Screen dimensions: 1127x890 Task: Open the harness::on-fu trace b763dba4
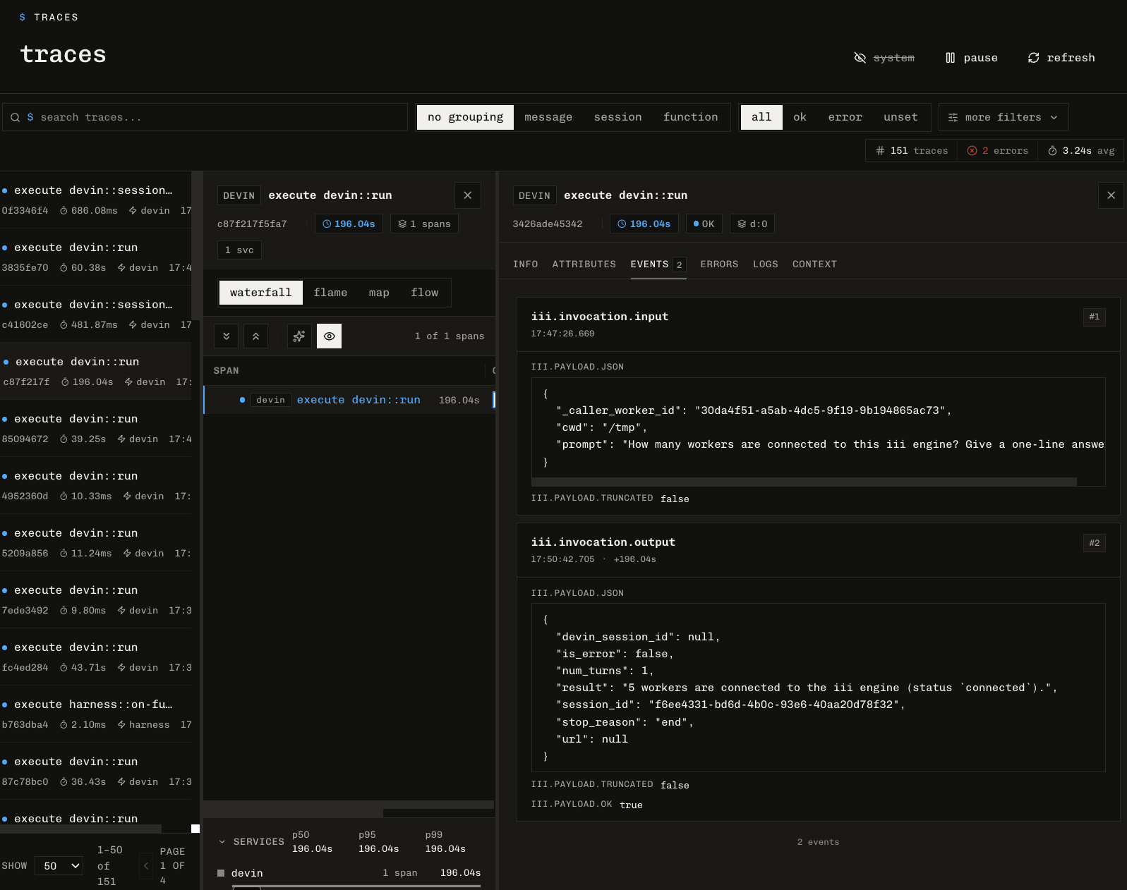pos(96,714)
